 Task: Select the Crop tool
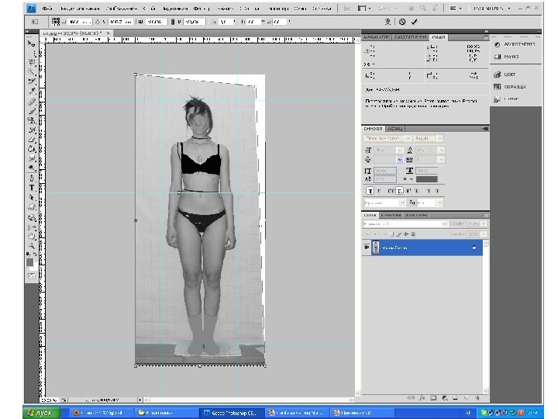click(x=32, y=81)
